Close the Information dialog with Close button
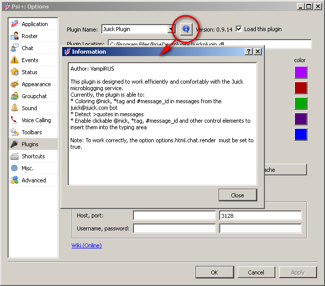 [x=237, y=195]
